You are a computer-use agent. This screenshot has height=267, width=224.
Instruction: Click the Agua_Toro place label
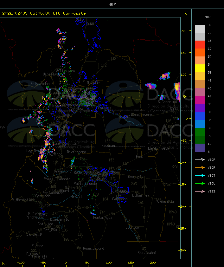tap(63, 171)
